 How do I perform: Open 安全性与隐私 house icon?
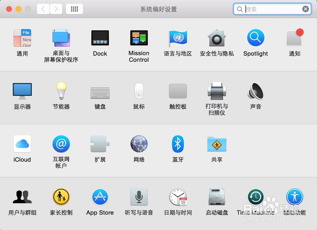[x=217, y=38]
